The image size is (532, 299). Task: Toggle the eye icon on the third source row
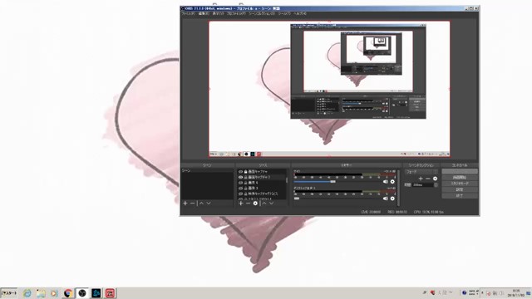point(240,183)
